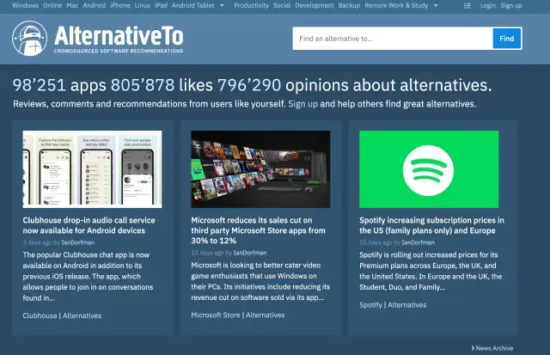Open the News Archive link
This screenshot has width=550, height=355.
coord(494,348)
